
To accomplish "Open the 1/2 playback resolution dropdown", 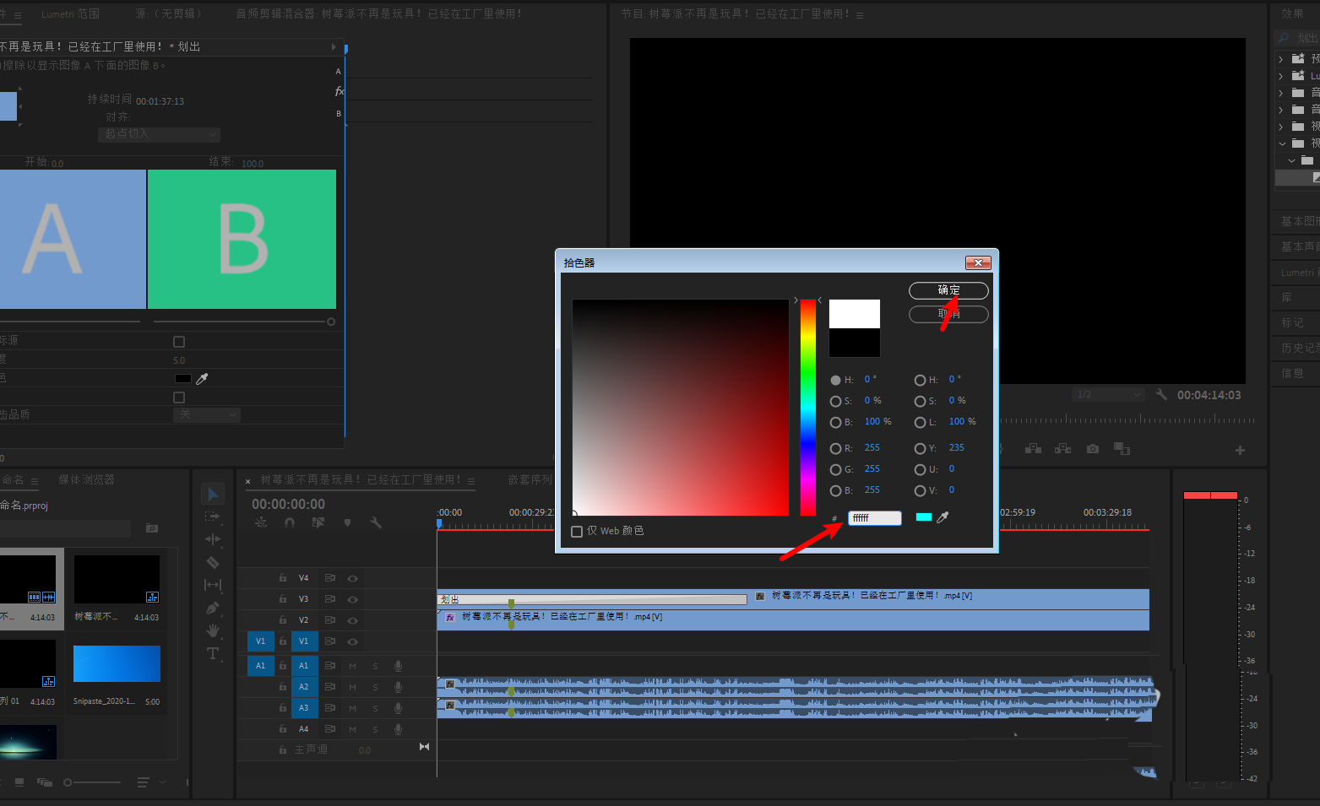I will pyautogui.click(x=1107, y=394).
